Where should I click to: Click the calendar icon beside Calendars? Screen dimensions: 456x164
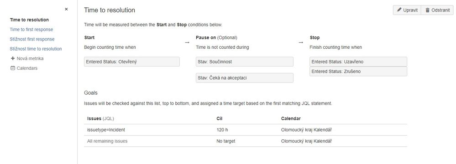[12, 68]
